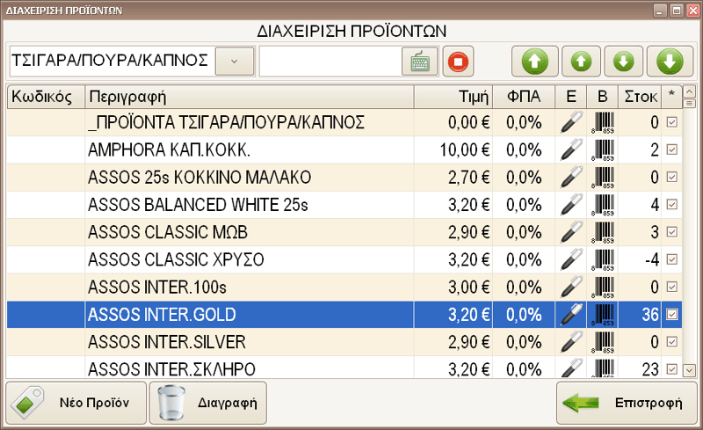Toggle checkbox for ASSOS CLASSIC ΜΩΒ
Screen dimensions: 703x430
click(x=671, y=232)
